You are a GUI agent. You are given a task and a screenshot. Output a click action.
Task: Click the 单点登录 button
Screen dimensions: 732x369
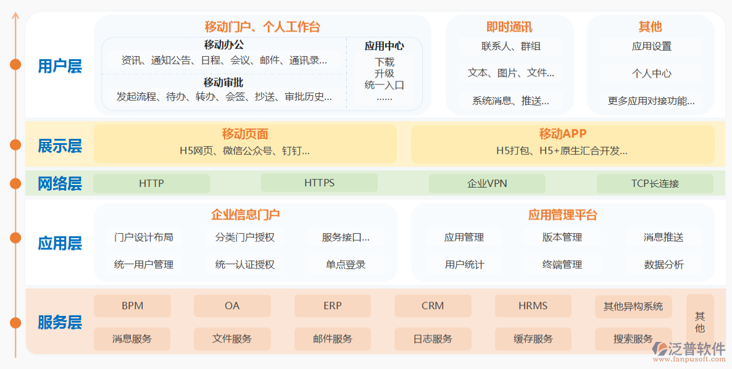click(x=346, y=264)
